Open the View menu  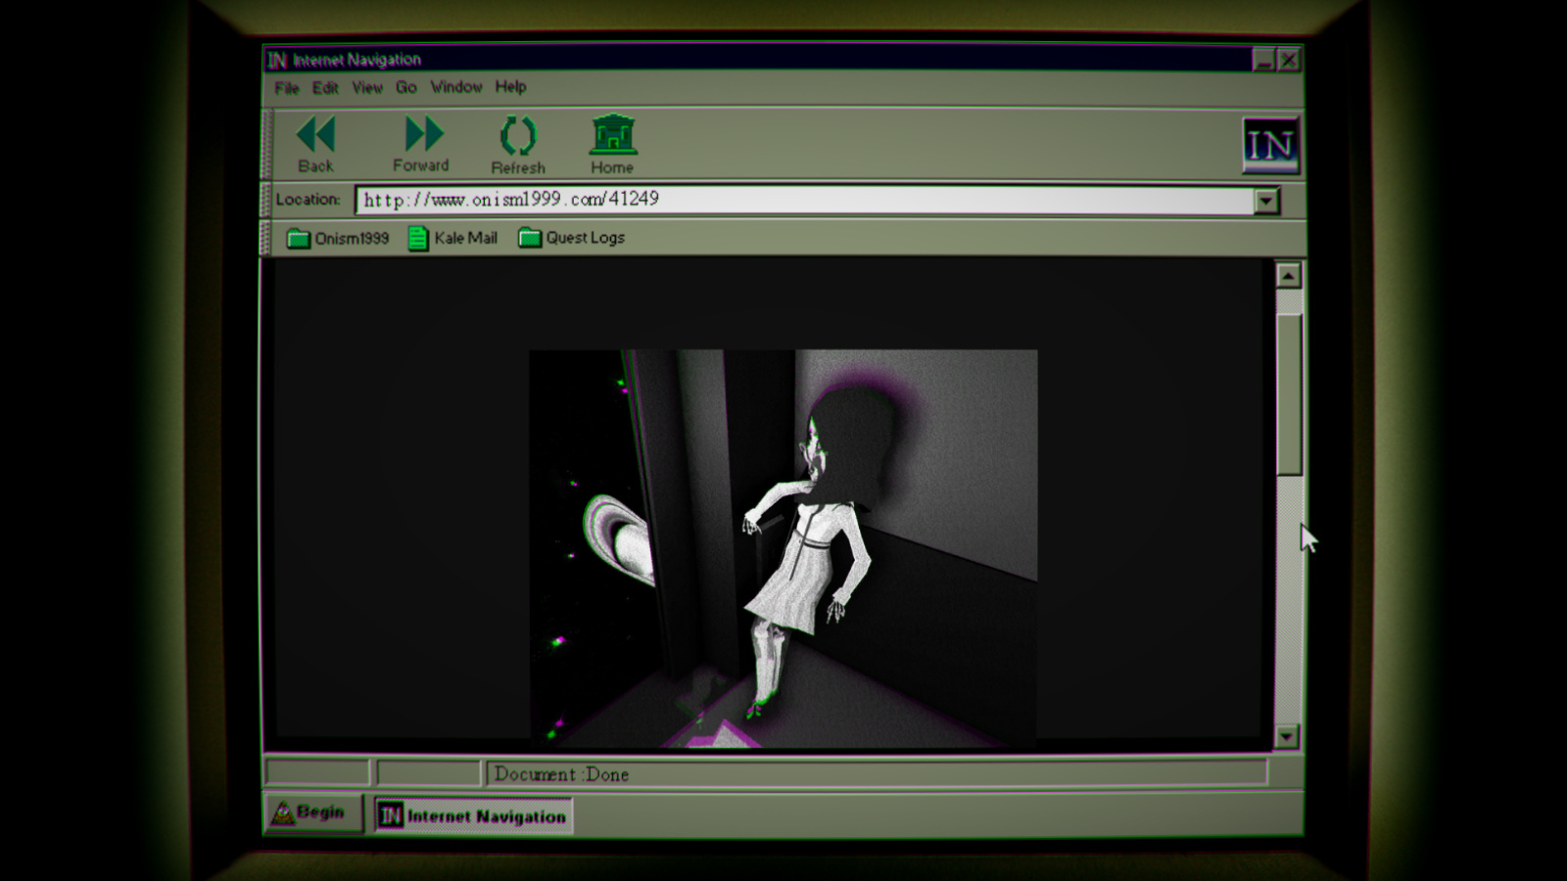click(367, 88)
